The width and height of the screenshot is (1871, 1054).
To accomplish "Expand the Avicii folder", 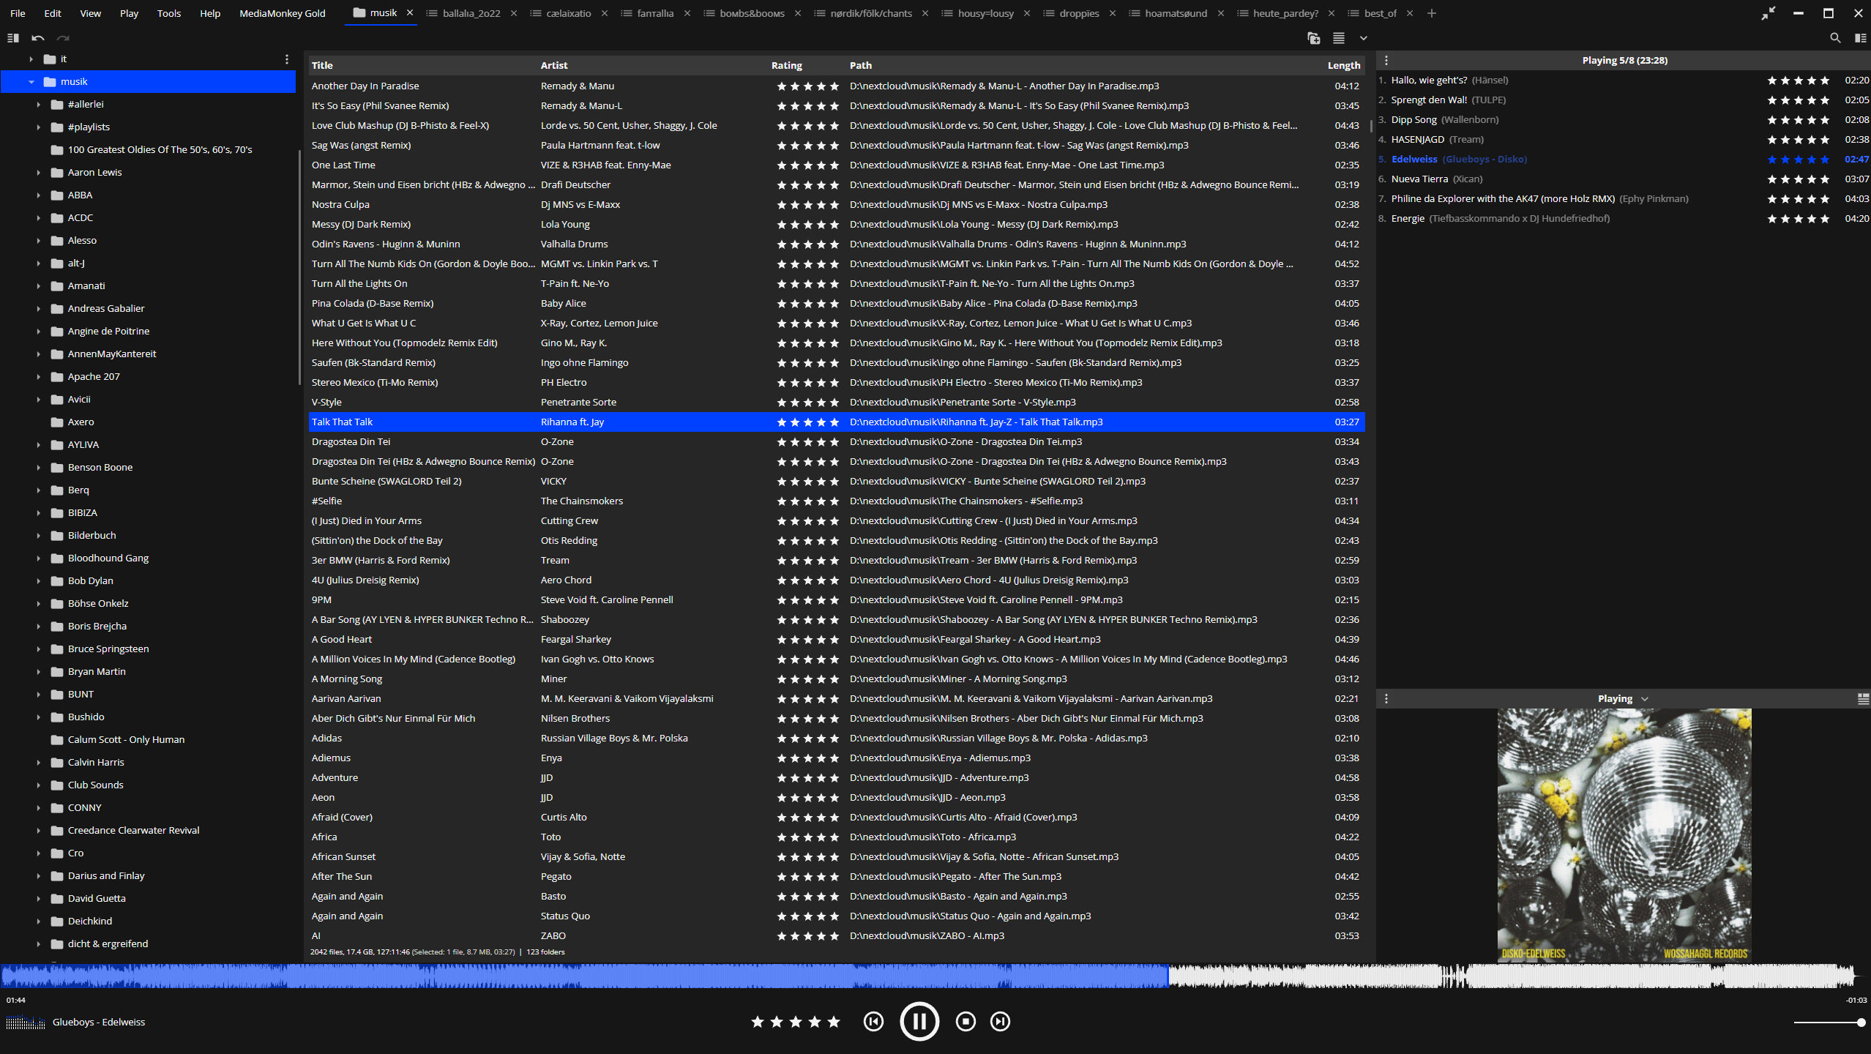I will pyautogui.click(x=39, y=400).
